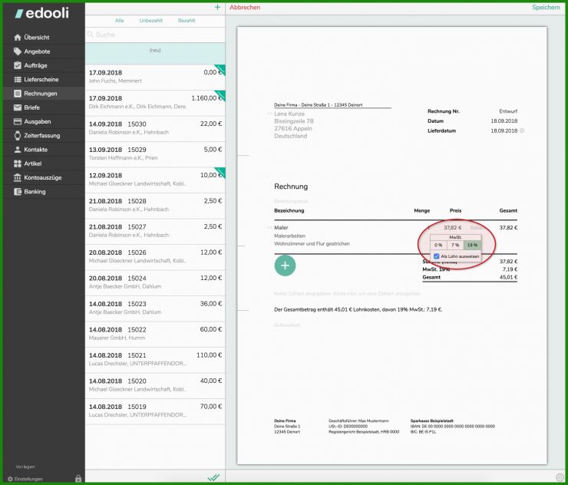Open the 1.160,00 € invoice of Dirk Eichmann
Screen dimensions: 568x485
(x=155, y=103)
